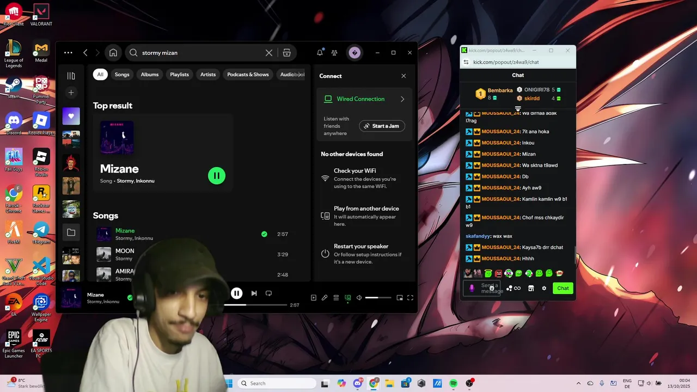Open Spotify profile avatar
697x392 pixels.
pyautogui.click(x=354, y=53)
